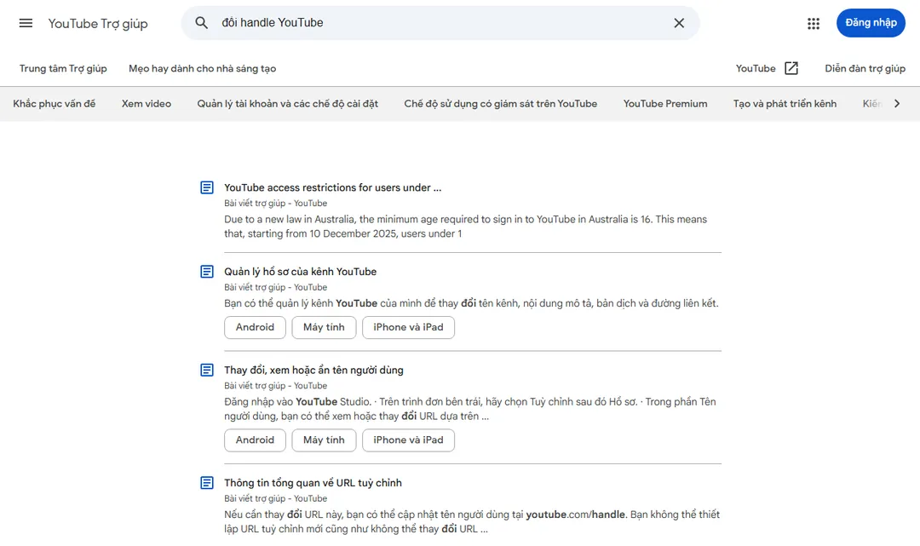Open Diễn đàn trợ giúp
The height and width of the screenshot is (546, 920).
[865, 69]
